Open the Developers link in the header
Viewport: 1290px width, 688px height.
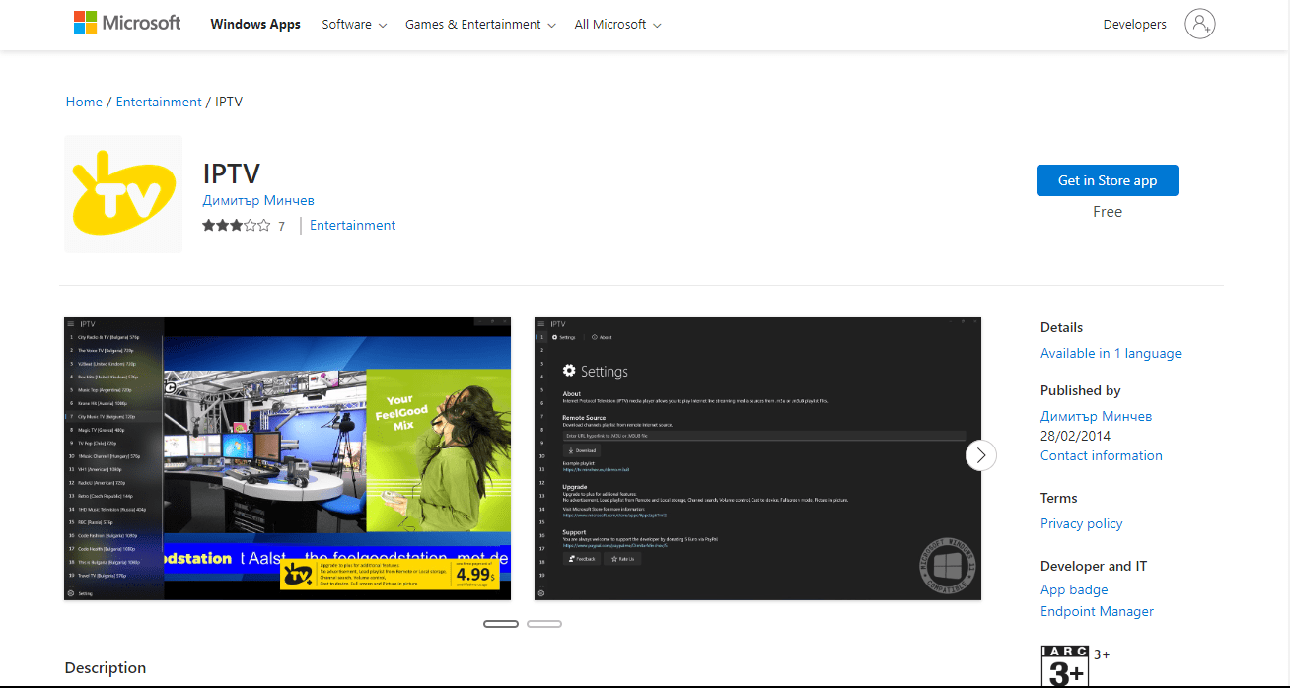[x=1134, y=25]
